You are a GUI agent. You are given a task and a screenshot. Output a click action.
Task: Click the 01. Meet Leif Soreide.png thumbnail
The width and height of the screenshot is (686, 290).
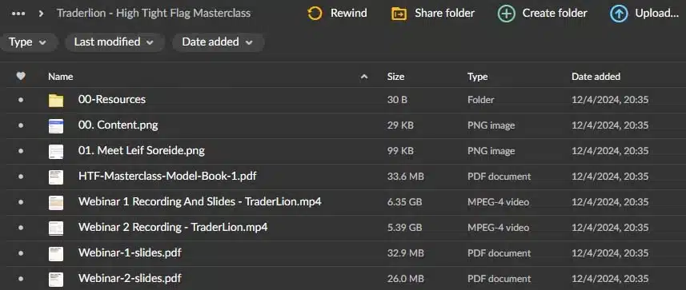56,151
